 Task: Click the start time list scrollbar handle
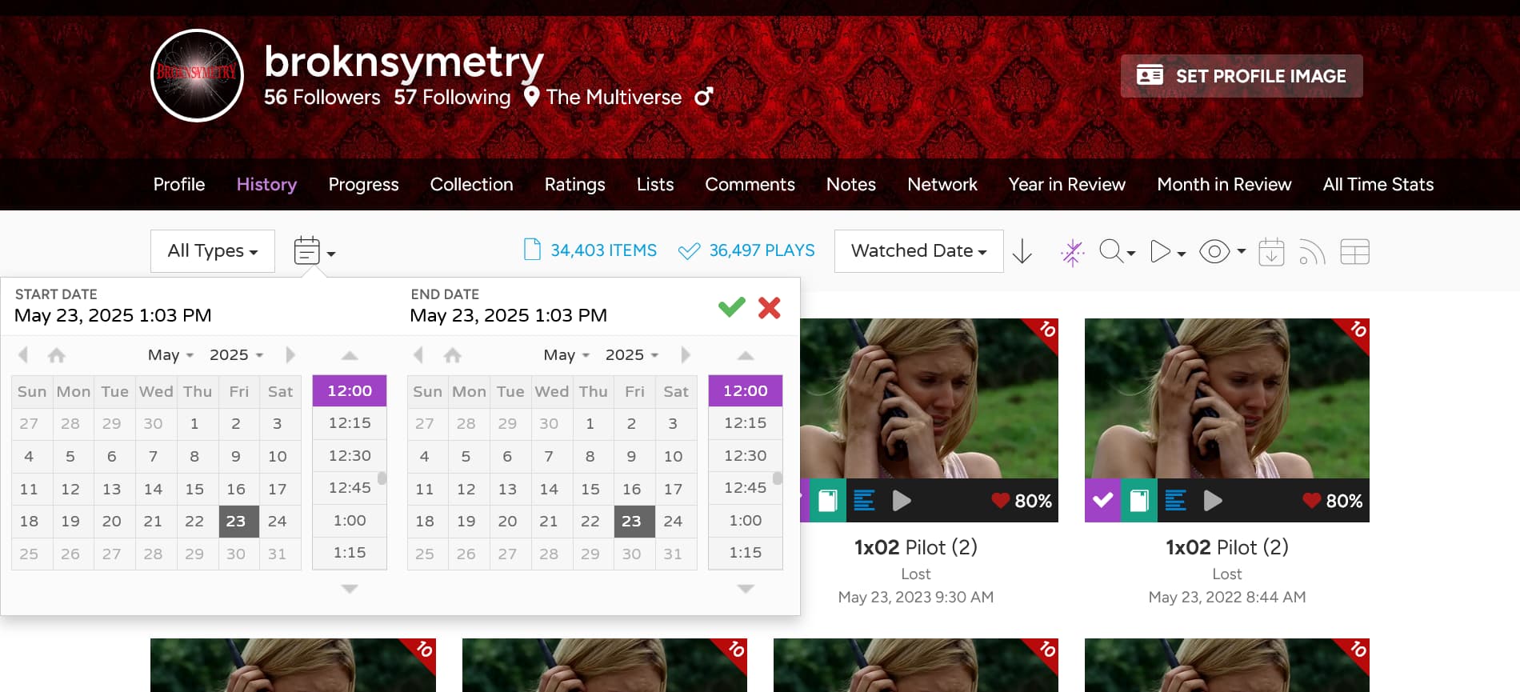coord(382,478)
